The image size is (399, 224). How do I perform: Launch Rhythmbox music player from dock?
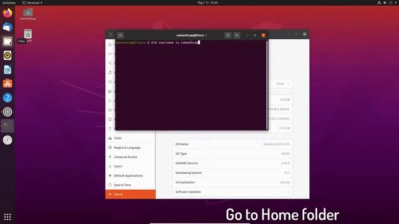(7, 55)
